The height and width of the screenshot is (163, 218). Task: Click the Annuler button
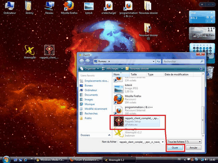[x=194, y=148]
